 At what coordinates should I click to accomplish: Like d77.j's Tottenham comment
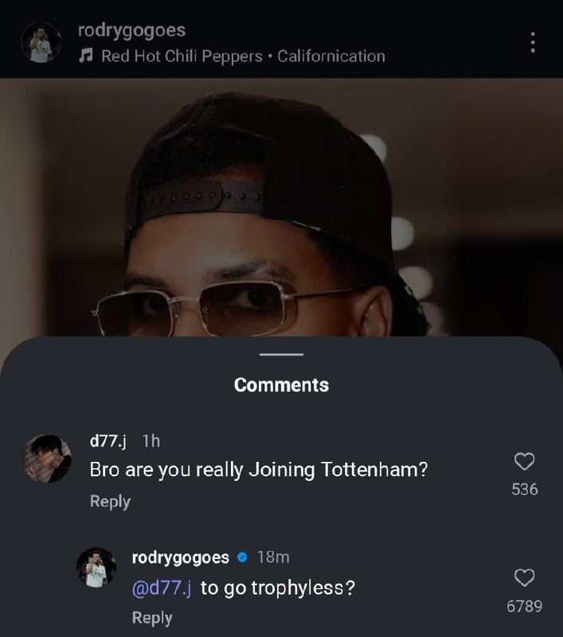pyautogui.click(x=524, y=461)
